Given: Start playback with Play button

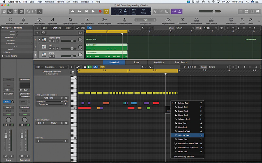Looking at the screenshot, I should [93, 11].
